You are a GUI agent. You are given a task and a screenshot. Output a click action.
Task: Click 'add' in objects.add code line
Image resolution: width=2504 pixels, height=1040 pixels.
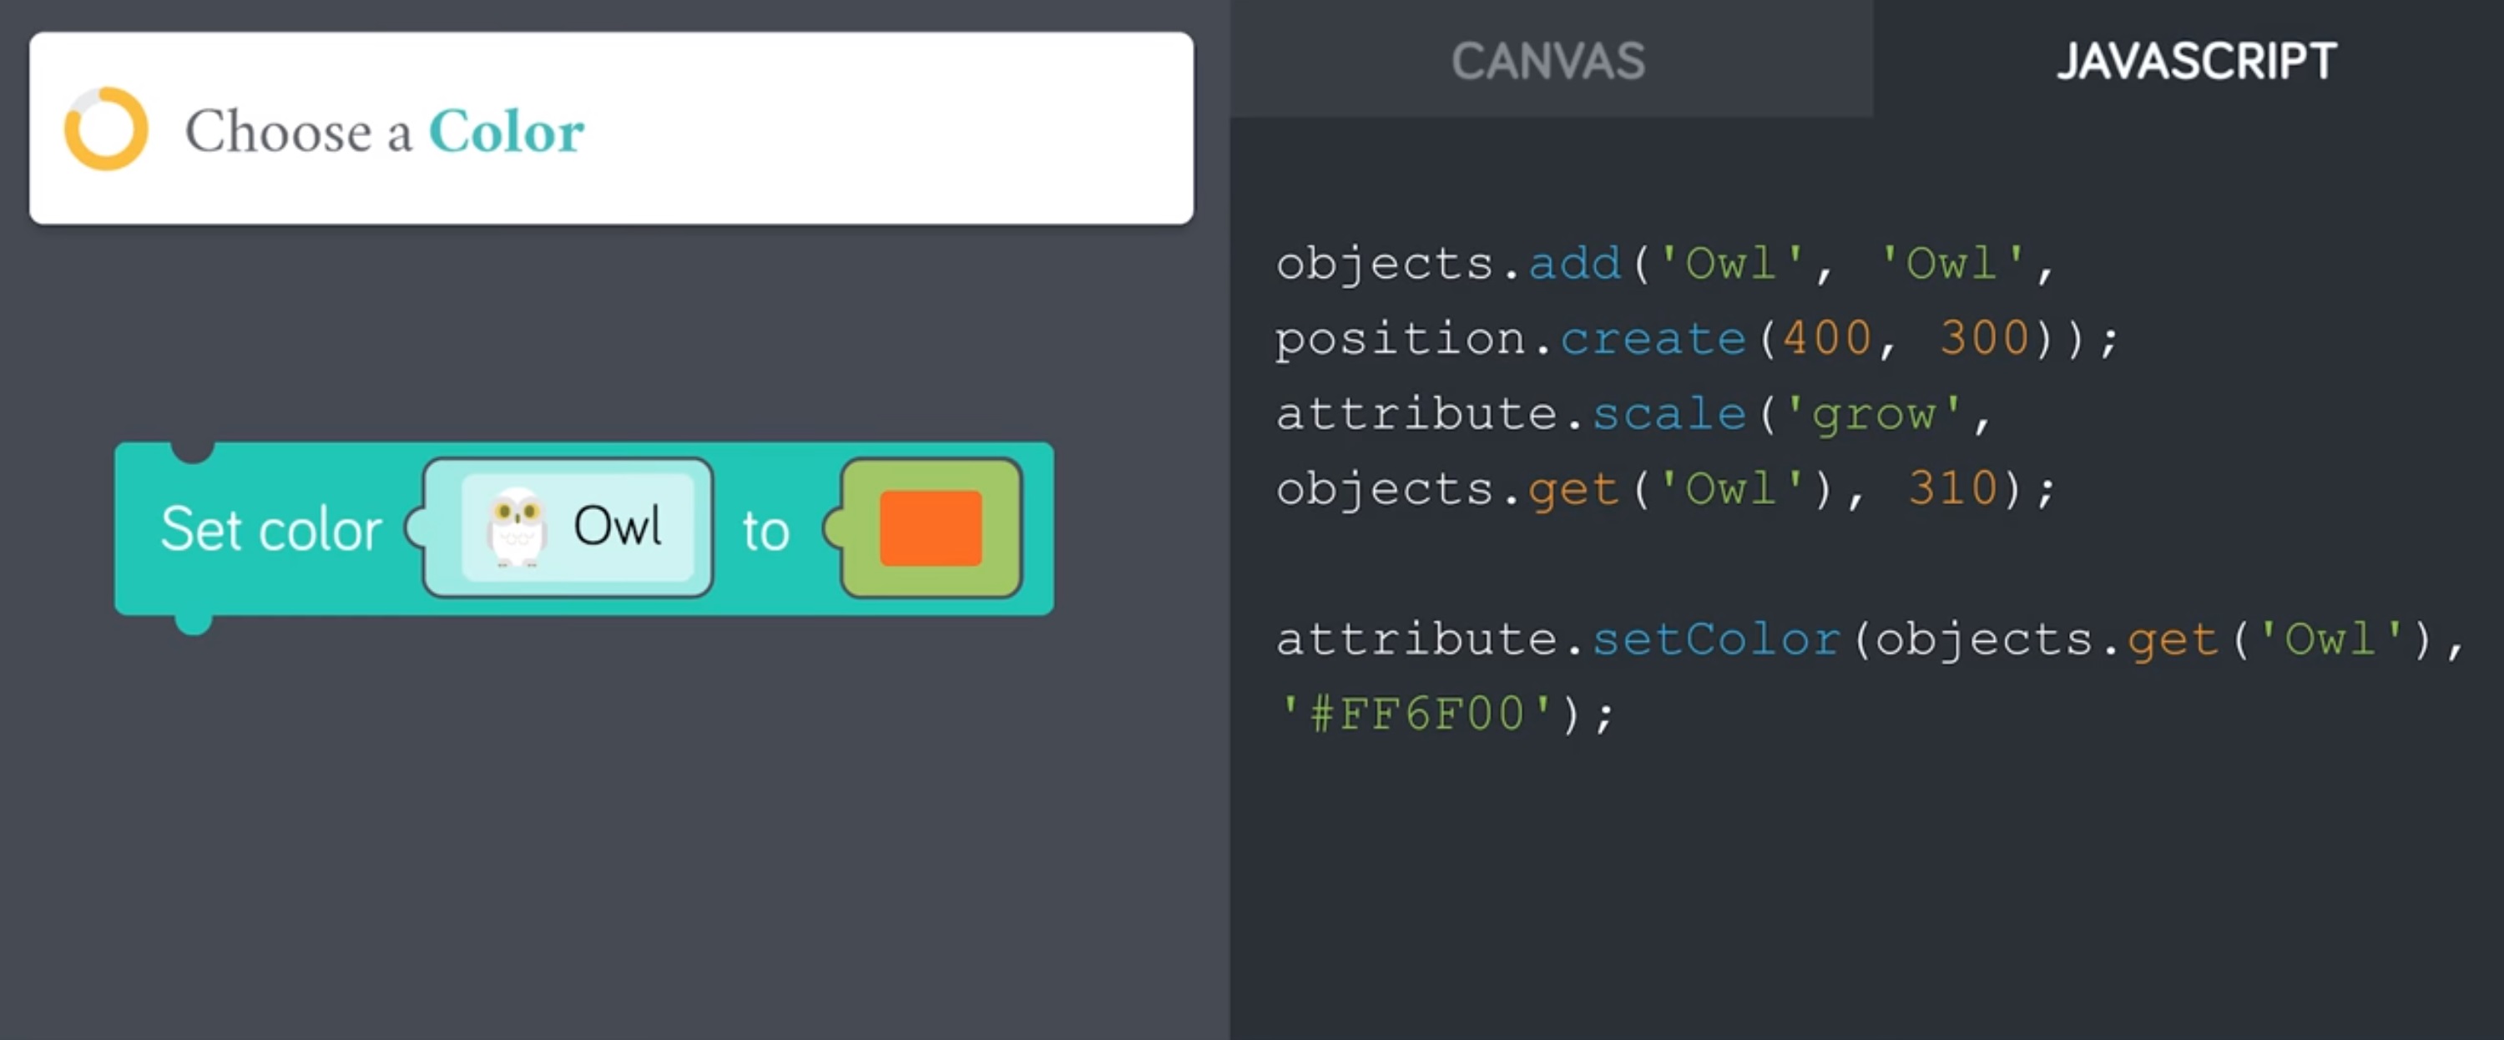click(x=1575, y=264)
